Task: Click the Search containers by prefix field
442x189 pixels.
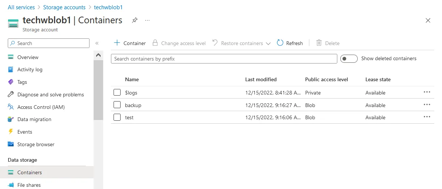Action: pyautogui.click(x=224, y=59)
